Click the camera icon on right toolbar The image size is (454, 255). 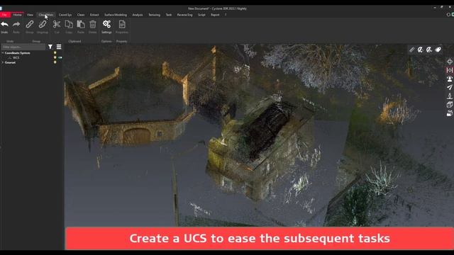[x=449, y=113]
